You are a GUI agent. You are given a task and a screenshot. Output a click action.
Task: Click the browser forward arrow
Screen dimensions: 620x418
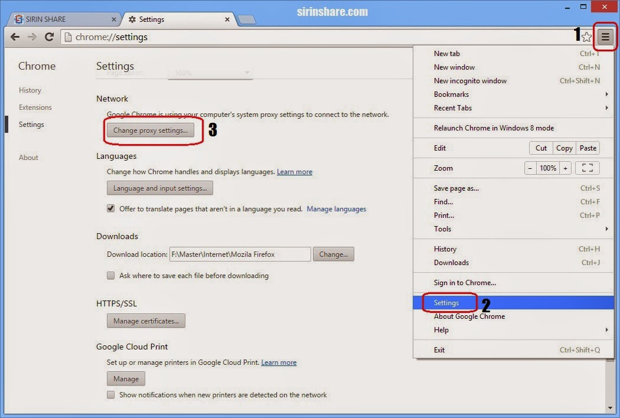tap(32, 37)
